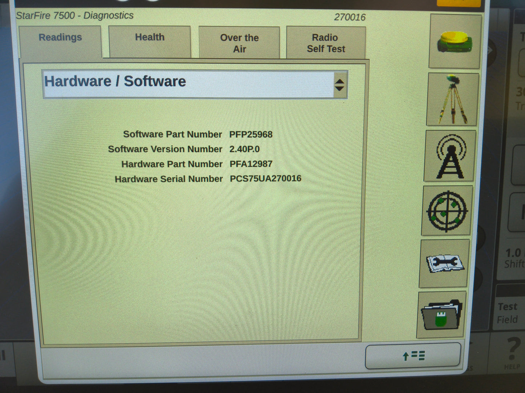Click the dropdown's up spinner arrow
This screenshot has height=393, width=525.
click(x=340, y=81)
